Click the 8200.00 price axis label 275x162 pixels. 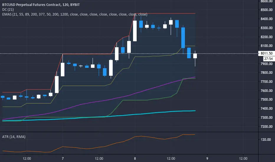point(266,37)
